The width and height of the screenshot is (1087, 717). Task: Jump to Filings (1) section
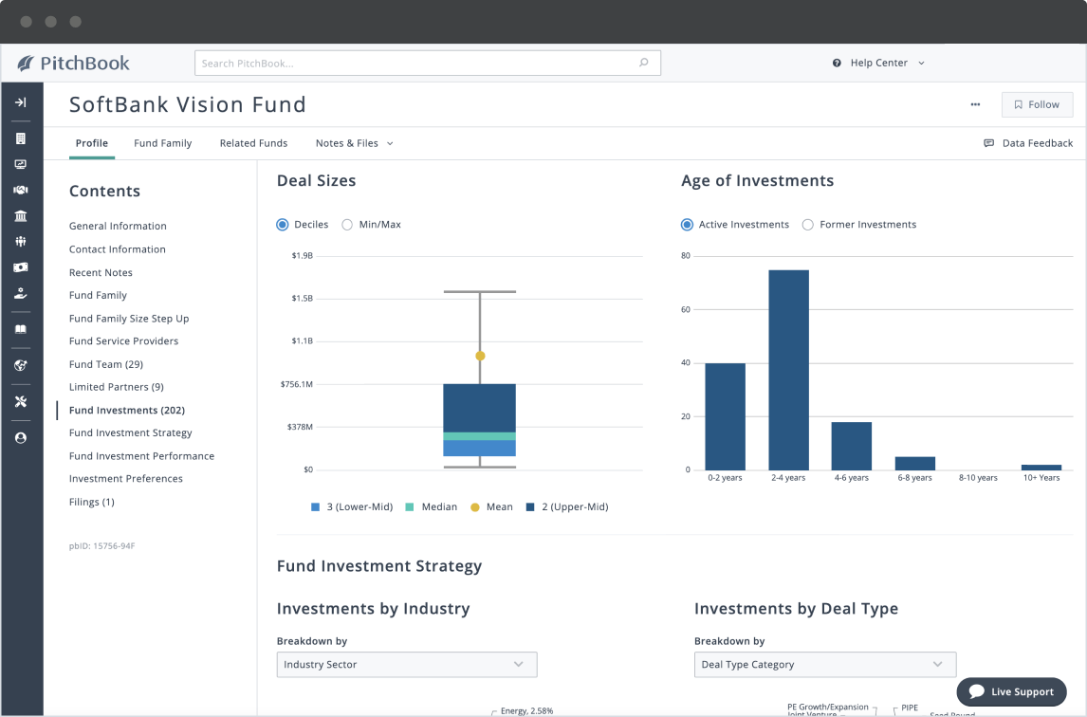[91, 502]
